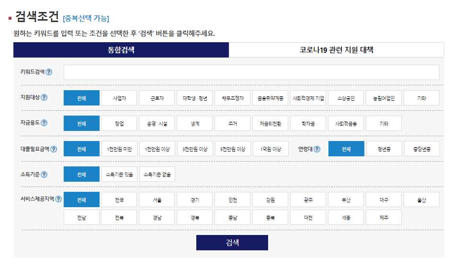Screen dimensions: 451x258
Task: Enable the 저금리전환 filter
Action: coord(271,123)
